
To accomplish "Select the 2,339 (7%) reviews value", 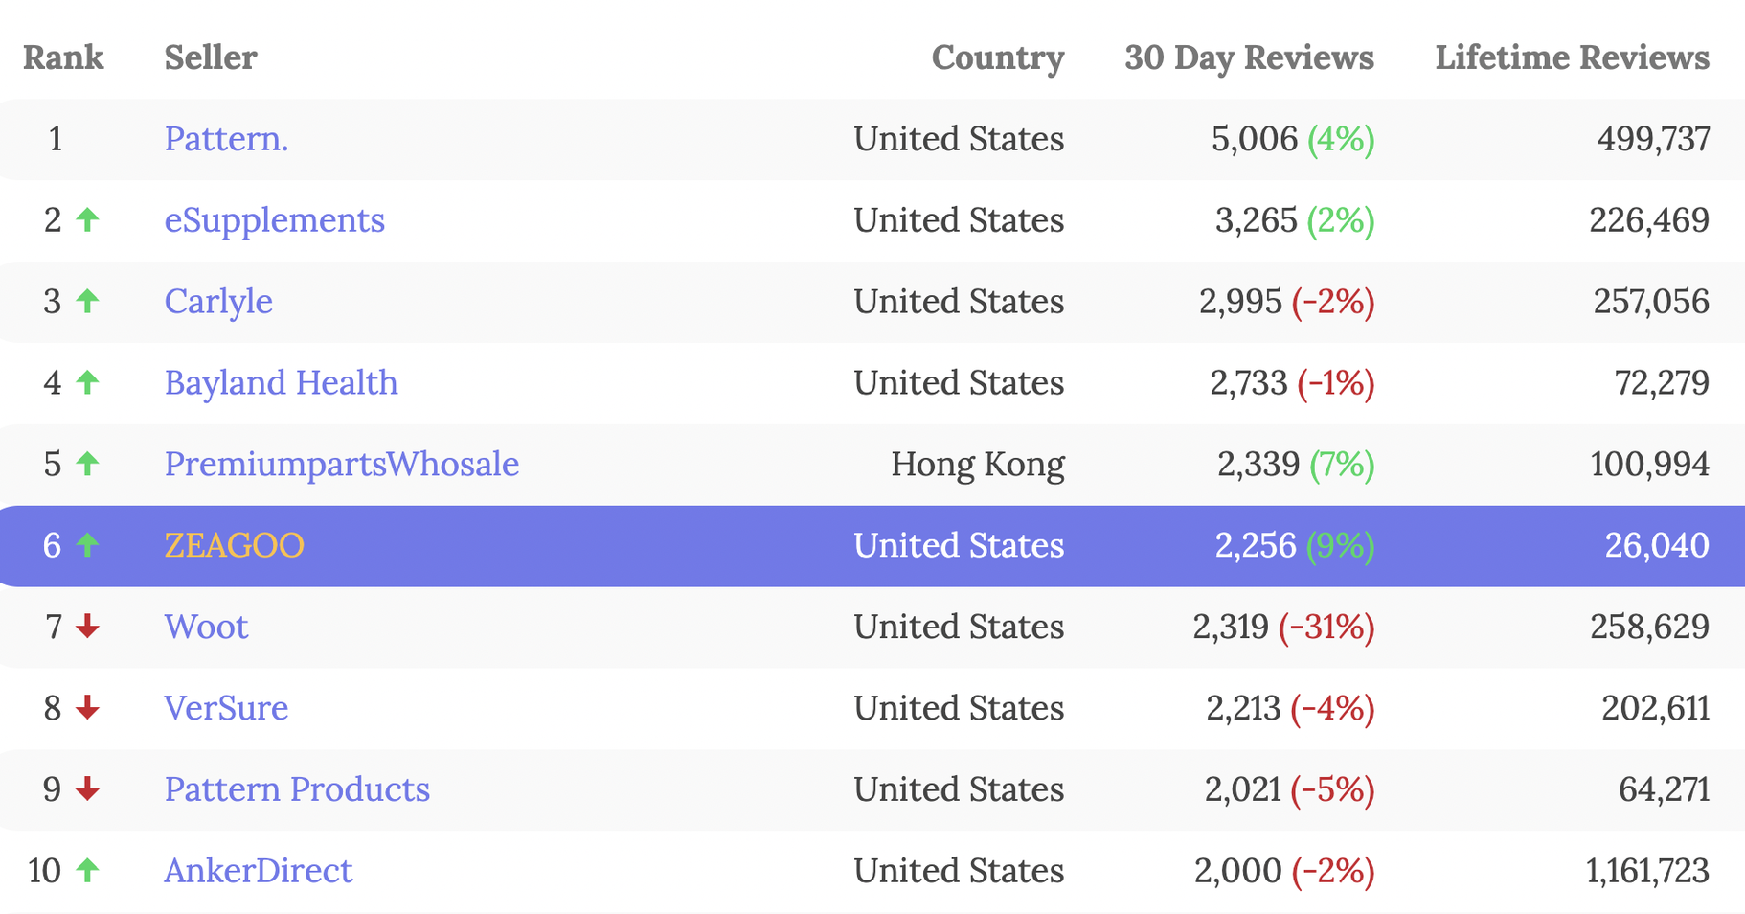I will pyautogui.click(x=1297, y=465).
